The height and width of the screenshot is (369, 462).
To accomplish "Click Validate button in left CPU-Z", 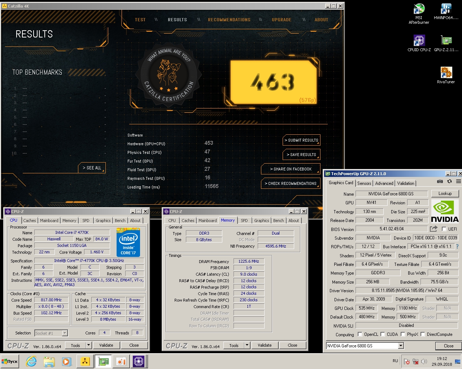I will (106, 345).
